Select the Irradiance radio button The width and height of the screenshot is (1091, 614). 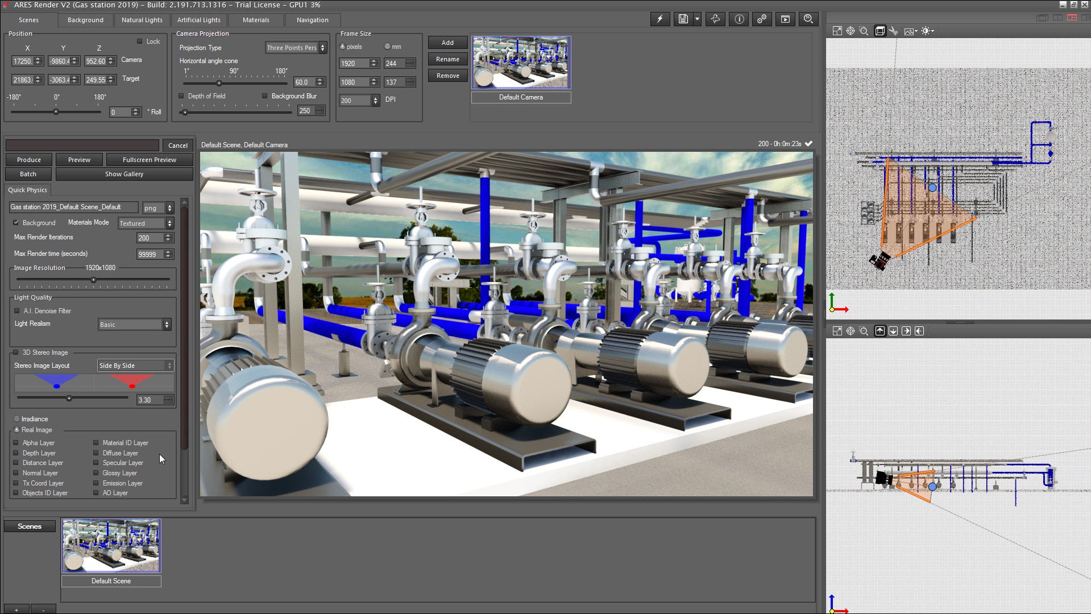pos(17,419)
